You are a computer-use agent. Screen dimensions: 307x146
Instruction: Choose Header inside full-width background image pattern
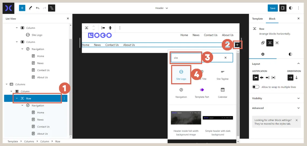coord(186,124)
